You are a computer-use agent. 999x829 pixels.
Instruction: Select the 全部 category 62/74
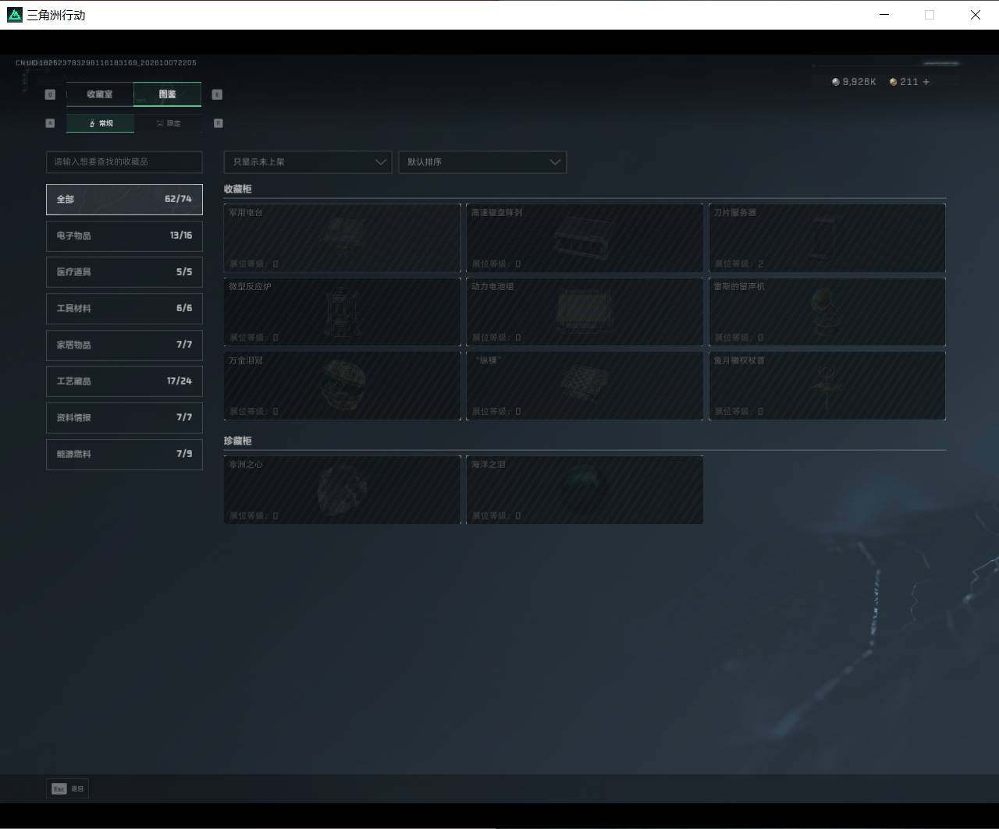point(124,199)
